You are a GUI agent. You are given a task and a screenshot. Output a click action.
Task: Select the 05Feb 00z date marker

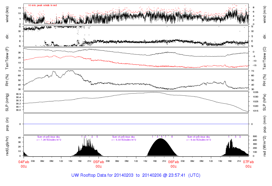click(x=99, y=164)
